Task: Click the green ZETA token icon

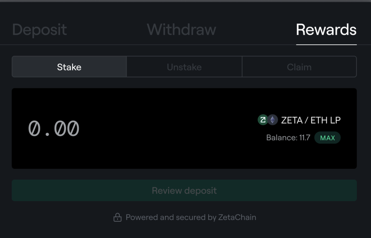Action: coord(263,120)
